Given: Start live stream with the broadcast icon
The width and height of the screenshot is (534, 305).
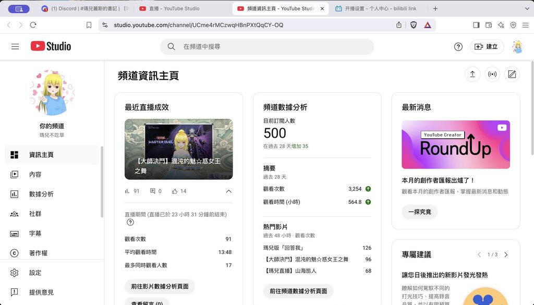Looking at the screenshot, I should pyautogui.click(x=492, y=74).
